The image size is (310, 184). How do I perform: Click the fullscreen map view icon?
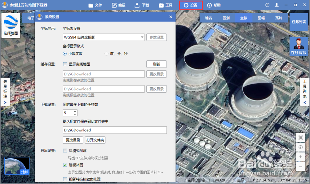pyautogui.click(x=300, y=138)
